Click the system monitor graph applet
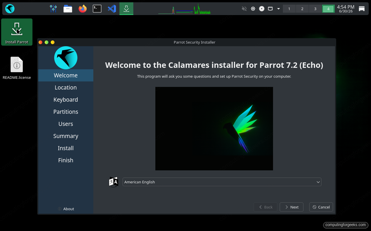 pos(184,9)
